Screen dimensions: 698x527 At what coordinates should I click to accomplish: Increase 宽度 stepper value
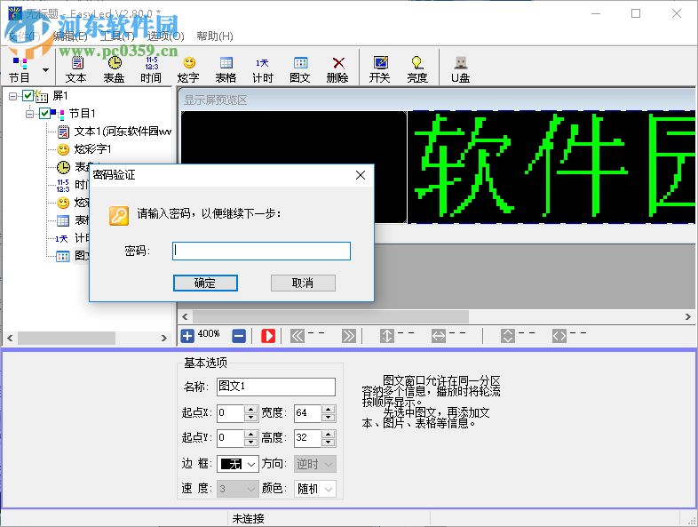pyautogui.click(x=329, y=409)
